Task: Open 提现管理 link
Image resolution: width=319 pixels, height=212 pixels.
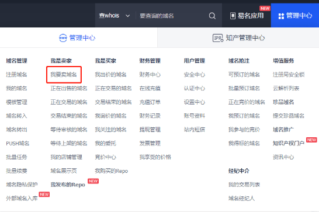Action: [150, 130]
